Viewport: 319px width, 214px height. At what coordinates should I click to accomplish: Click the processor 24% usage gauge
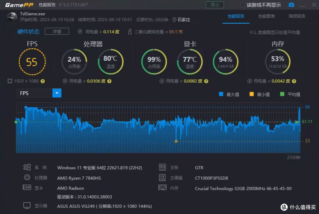(74, 62)
